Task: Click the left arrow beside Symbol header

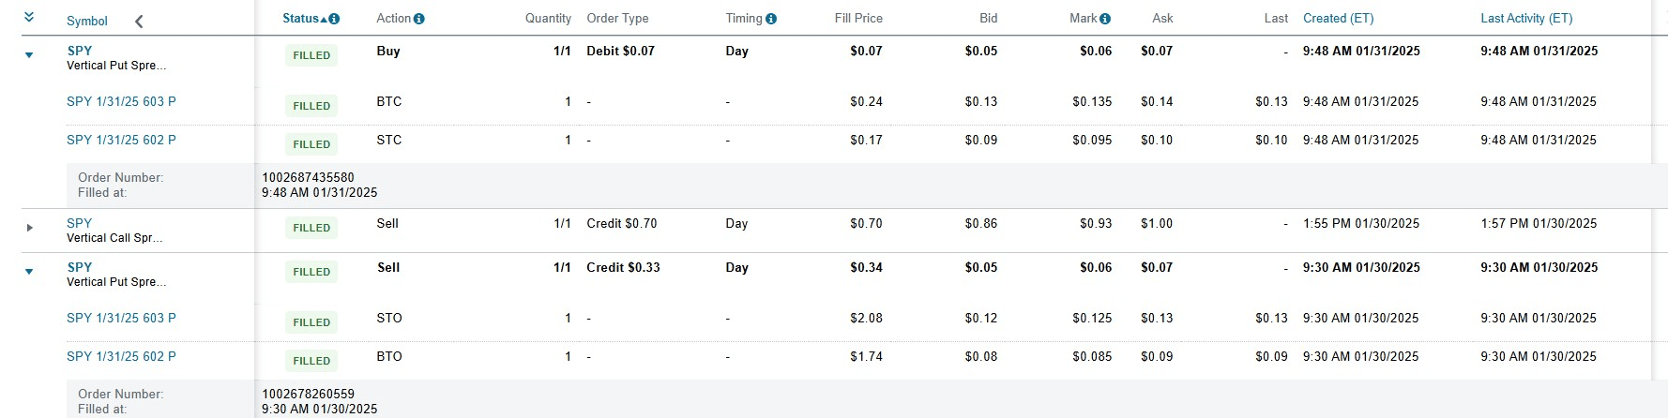Action: pos(139,21)
